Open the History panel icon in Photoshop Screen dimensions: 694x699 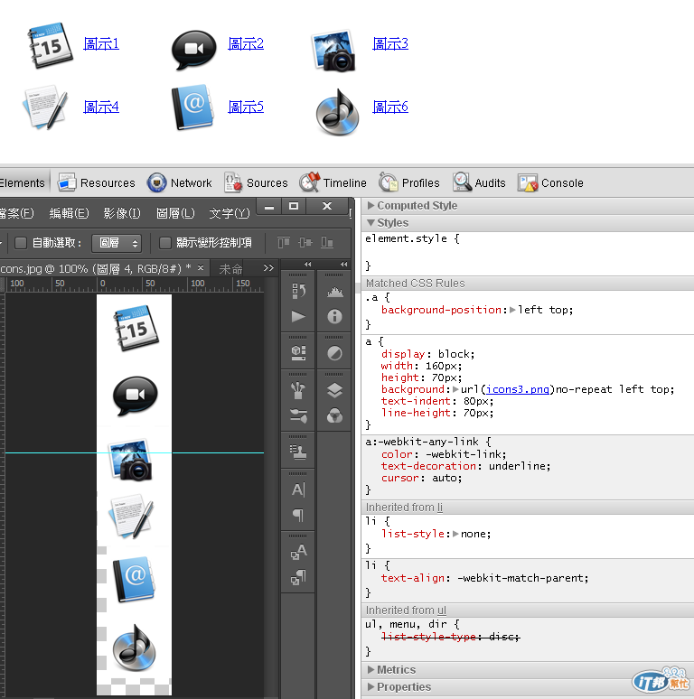click(298, 291)
